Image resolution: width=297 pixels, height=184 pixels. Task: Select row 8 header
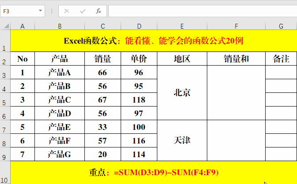5,140
